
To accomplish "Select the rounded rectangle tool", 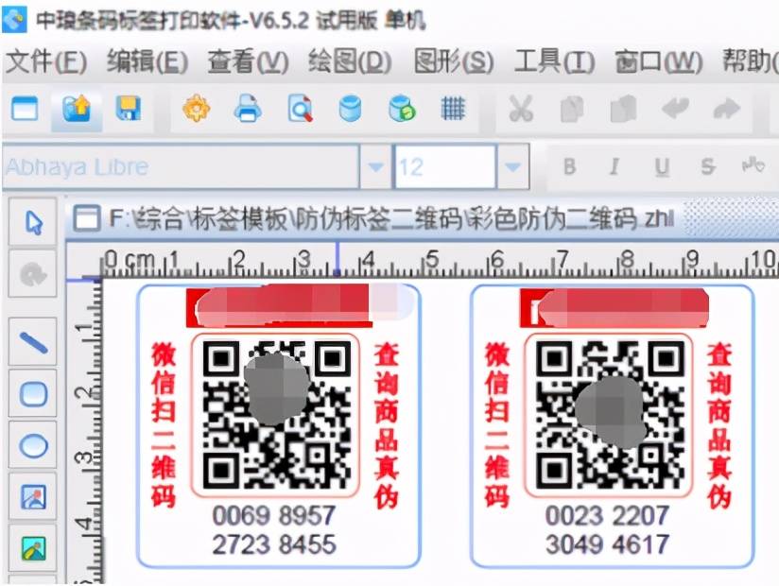I will [33, 394].
